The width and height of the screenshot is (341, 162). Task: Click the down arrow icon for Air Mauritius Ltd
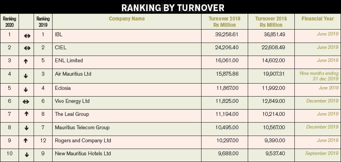(26, 76)
